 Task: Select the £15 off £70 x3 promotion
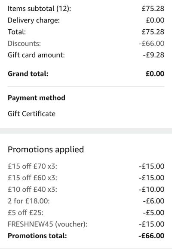(32, 166)
